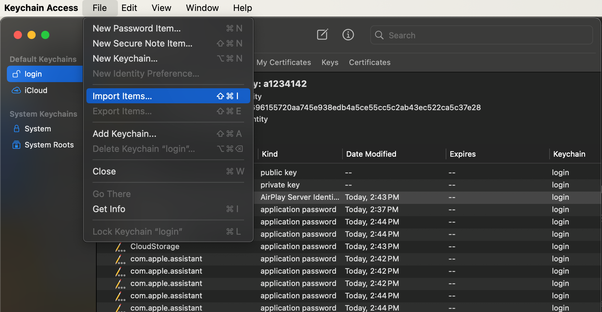Choose Get Info from the File menu

[168, 209]
